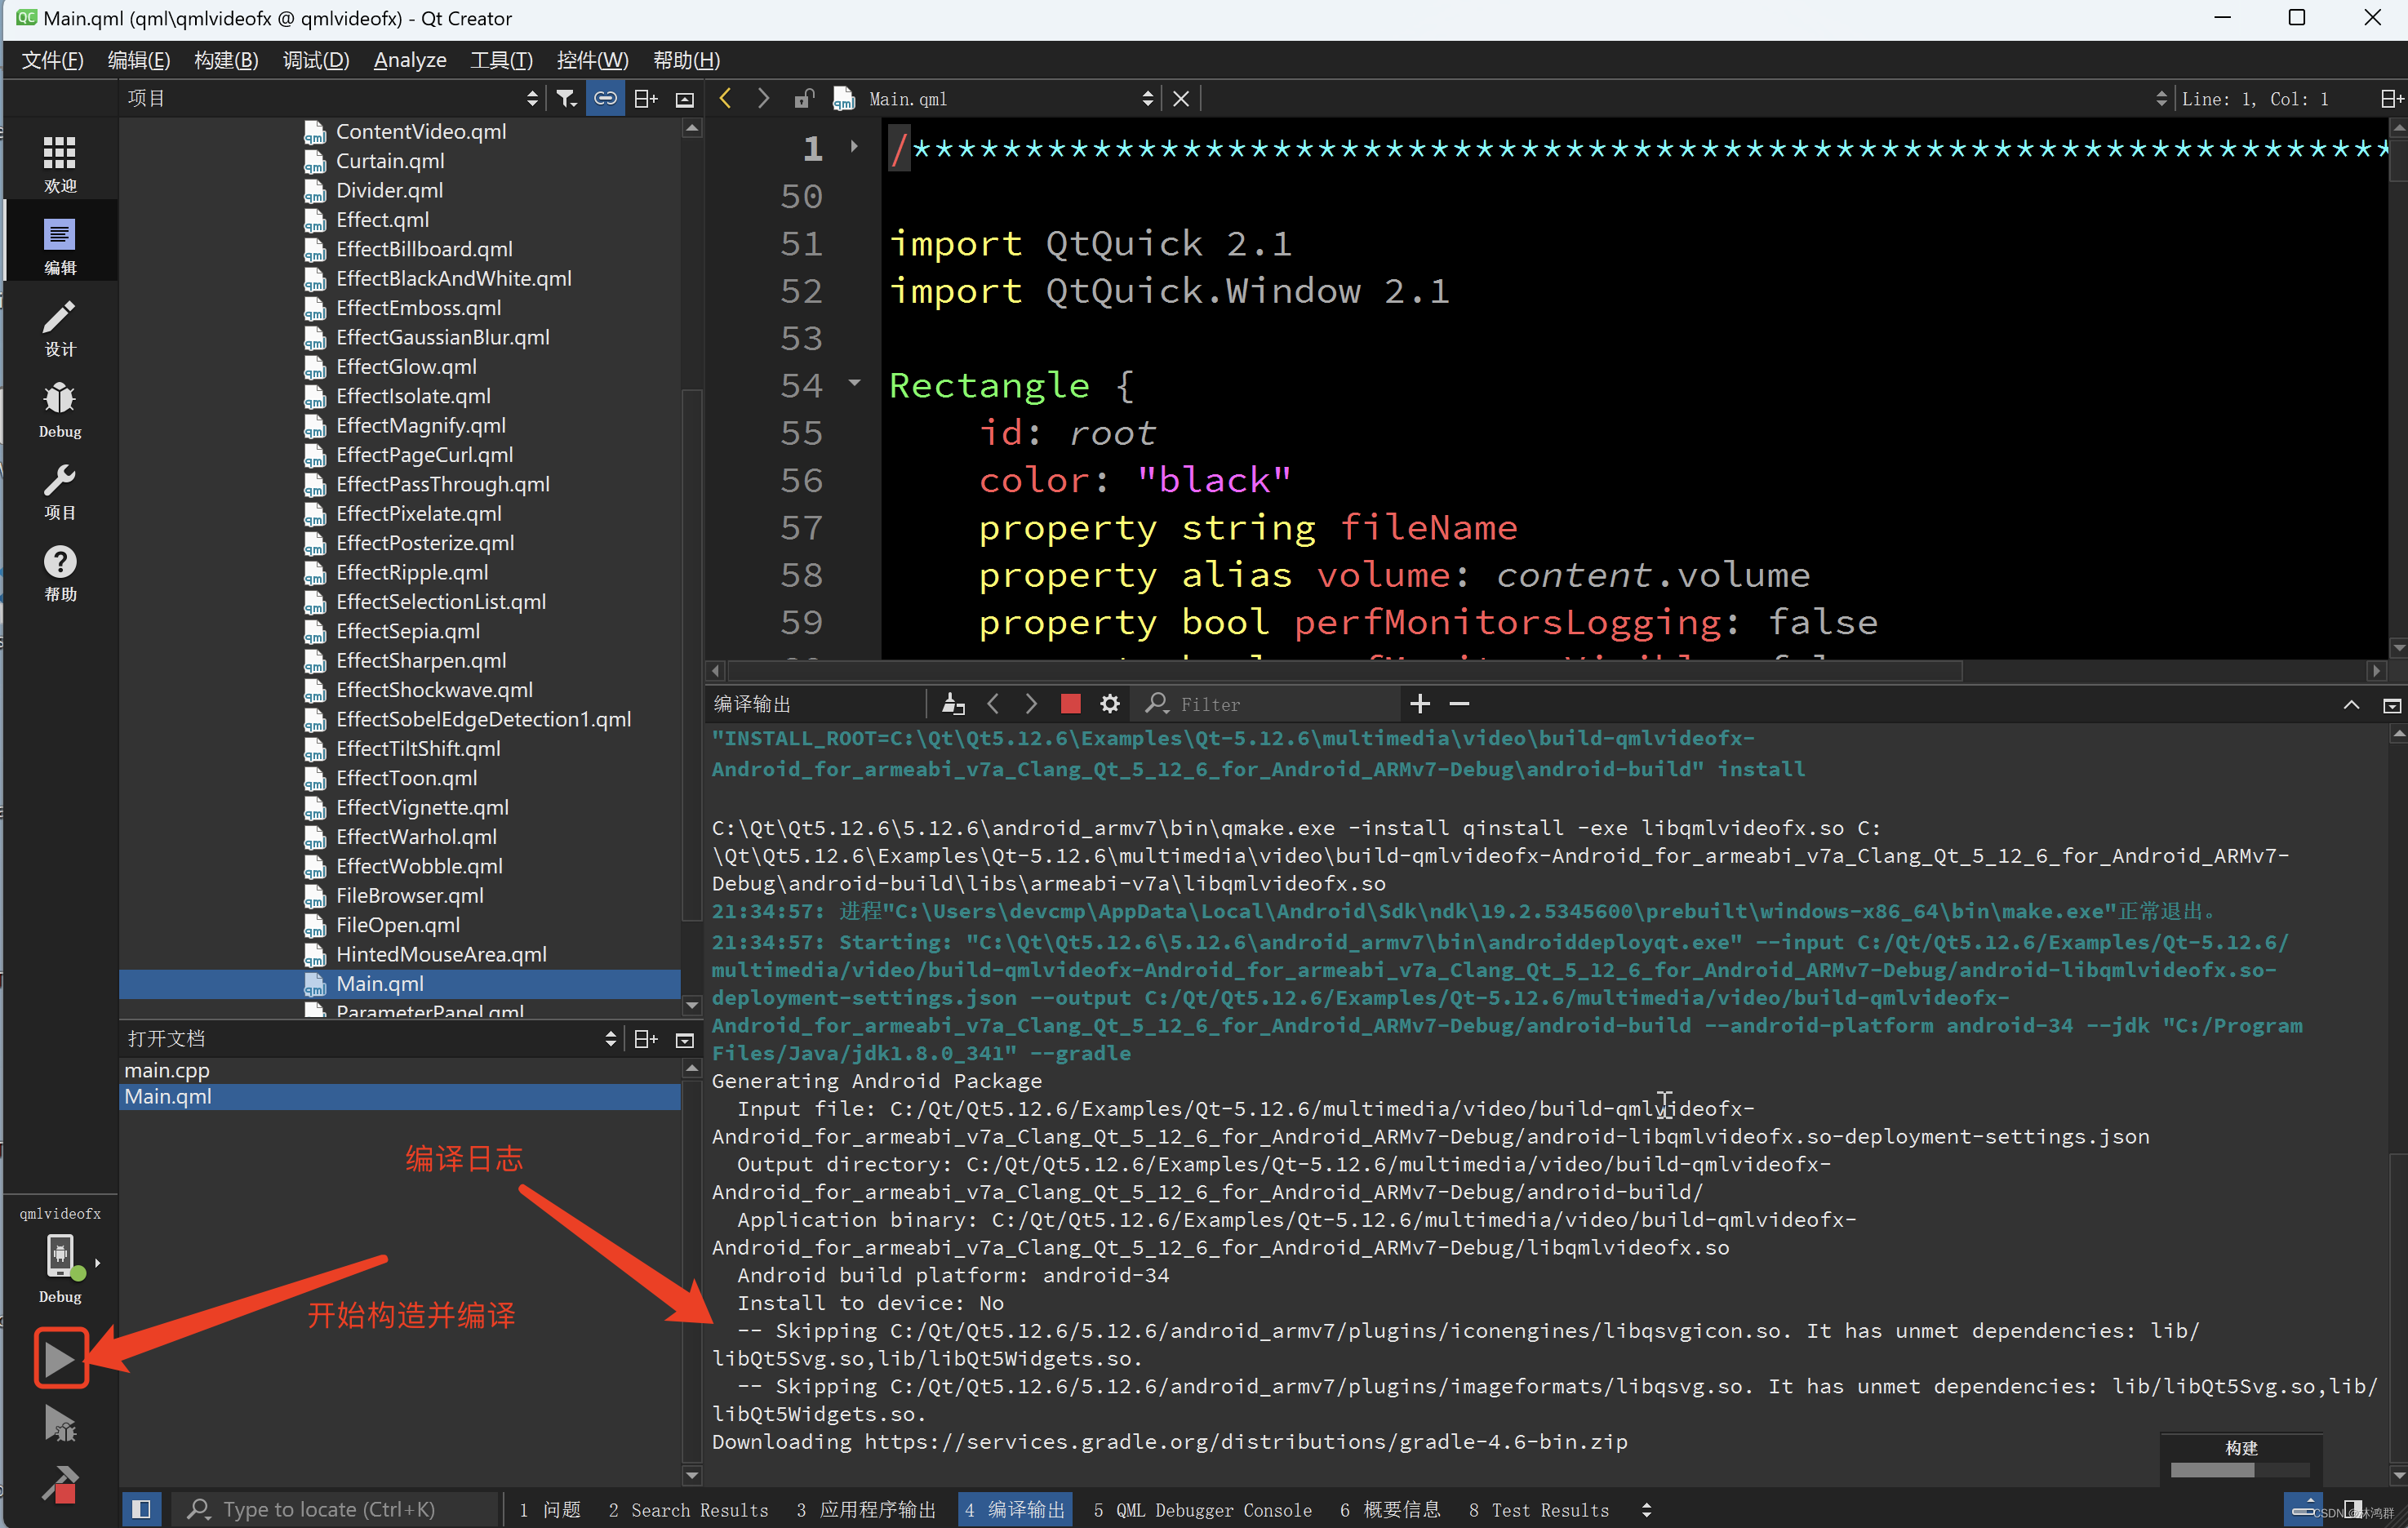The width and height of the screenshot is (2408, 1528).
Task: Switch to 1 问题 issues pane
Action: click(x=550, y=1509)
